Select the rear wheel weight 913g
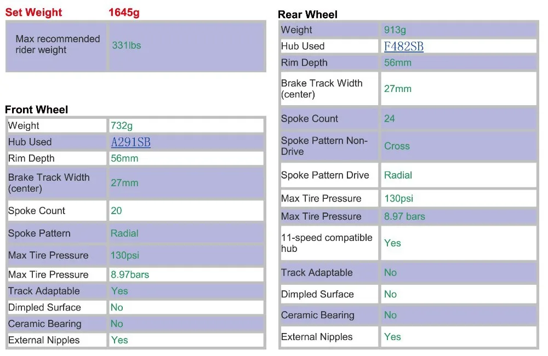The width and height of the screenshot is (548, 356). (395, 30)
